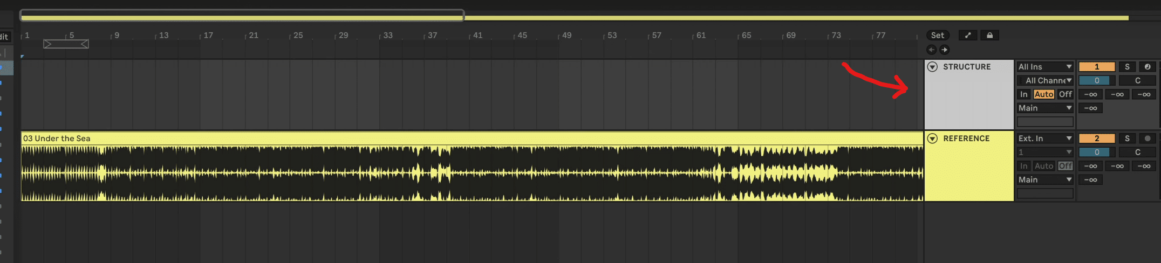Solo the STRUCTURE track
The width and height of the screenshot is (1161, 263).
click(1127, 67)
